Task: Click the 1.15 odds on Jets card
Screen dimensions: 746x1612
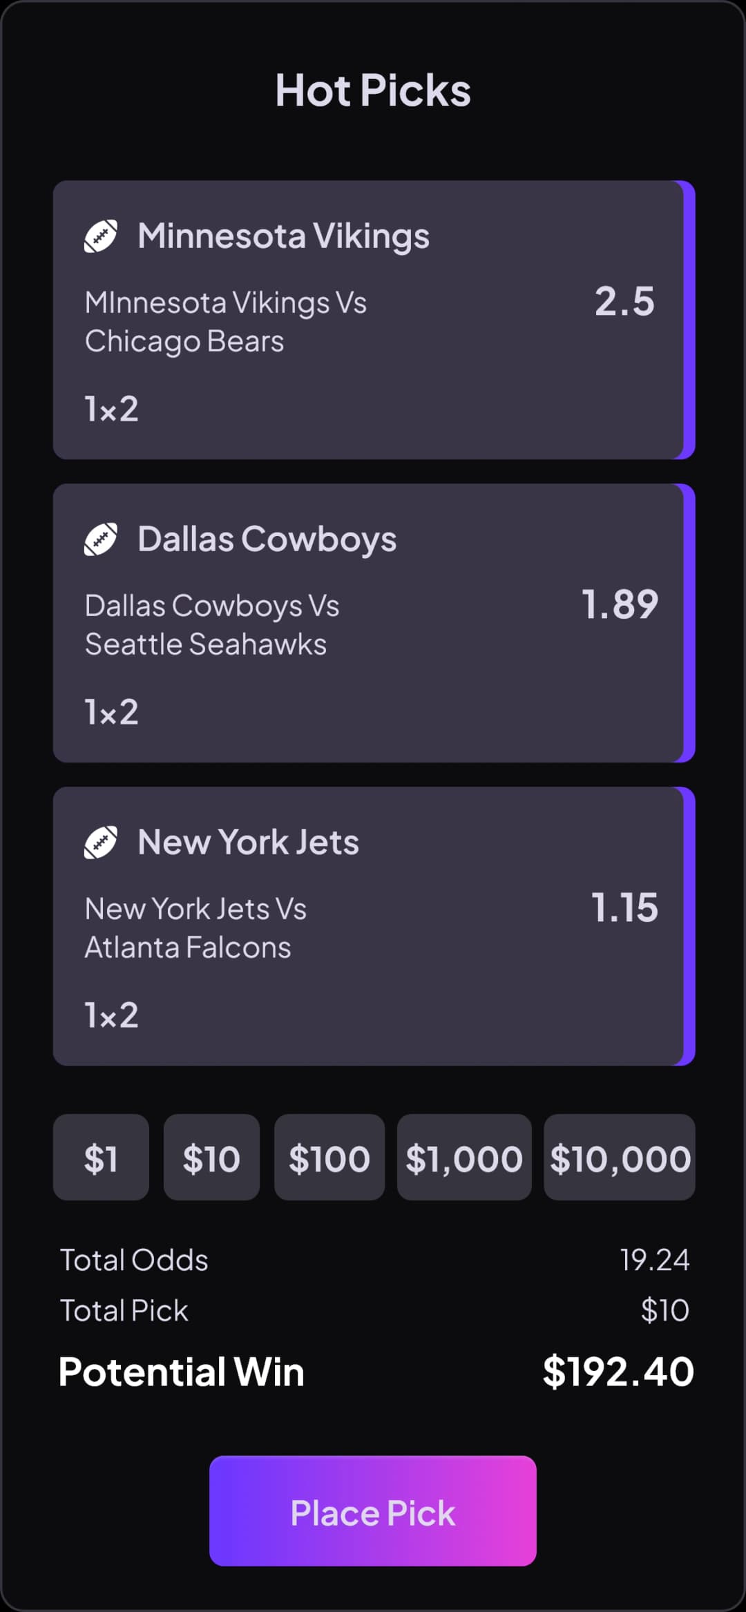Action: point(624,908)
